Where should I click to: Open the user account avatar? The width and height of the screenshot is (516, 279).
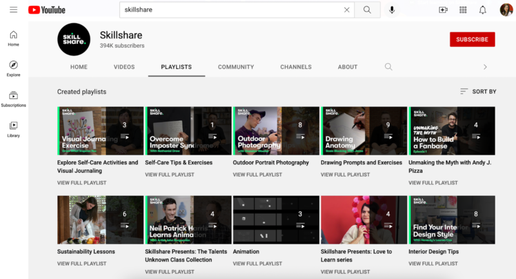coord(506,10)
